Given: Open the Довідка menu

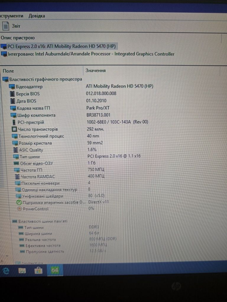Looking at the screenshot, I should click(37, 16).
